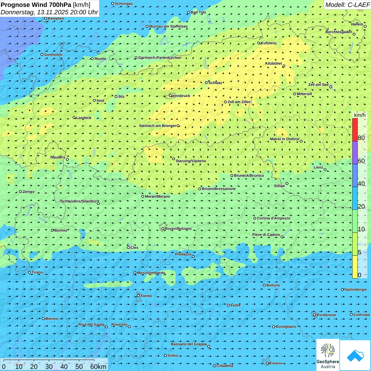371x371 pixels.
Task: Click the Bassano del Grappa marker
Action: (209, 346)
